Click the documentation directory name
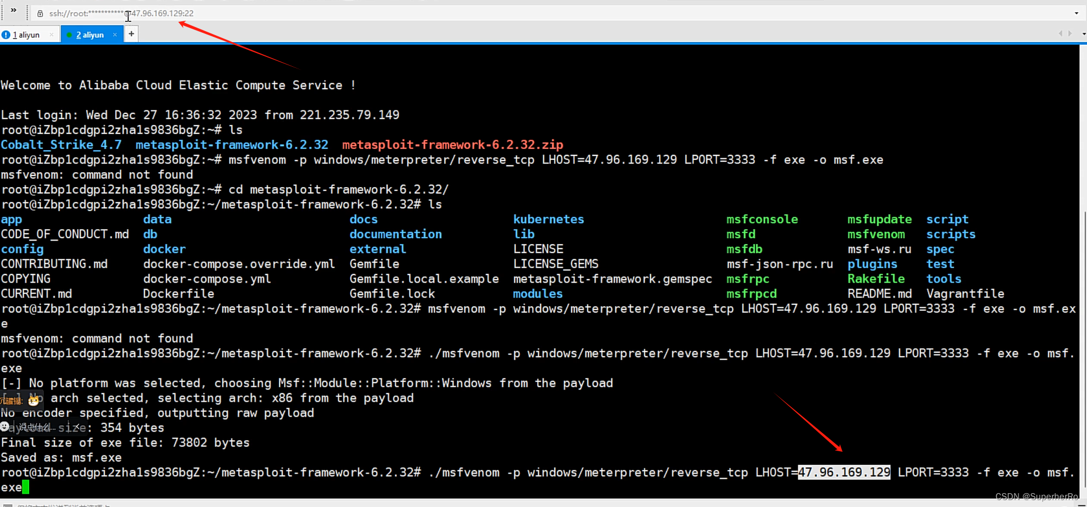Image resolution: width=1087 pixels, height=507 pixels. coord(396,234)
